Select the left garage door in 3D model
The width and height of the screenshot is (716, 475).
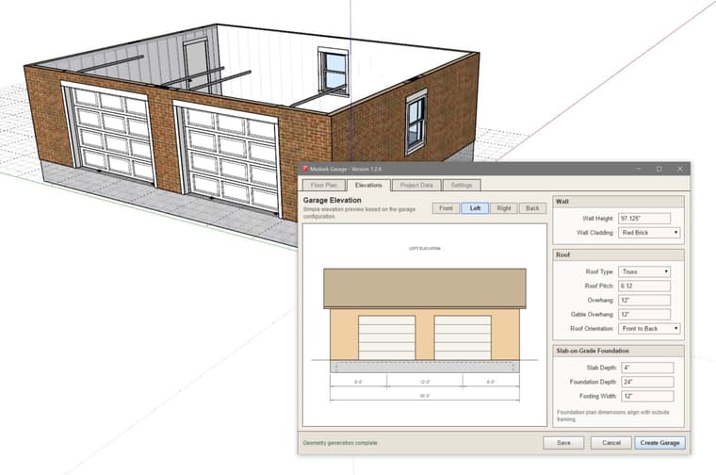click(114, 134)
